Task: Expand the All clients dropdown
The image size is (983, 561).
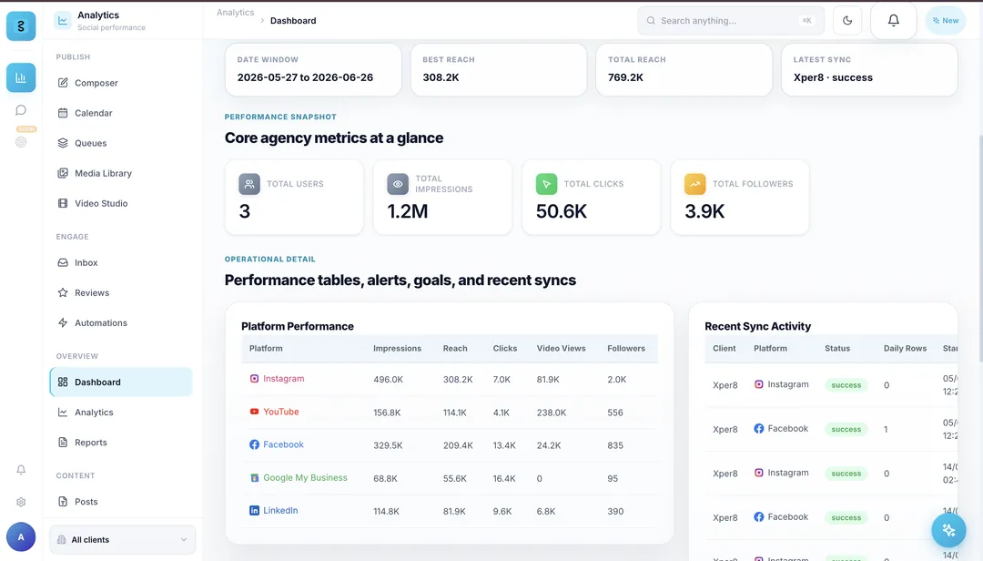Action: point(122,540)
